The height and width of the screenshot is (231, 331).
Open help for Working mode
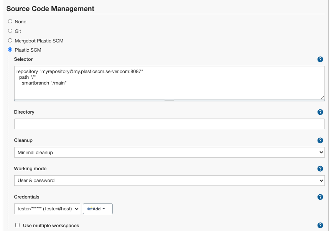click(320, 169)
